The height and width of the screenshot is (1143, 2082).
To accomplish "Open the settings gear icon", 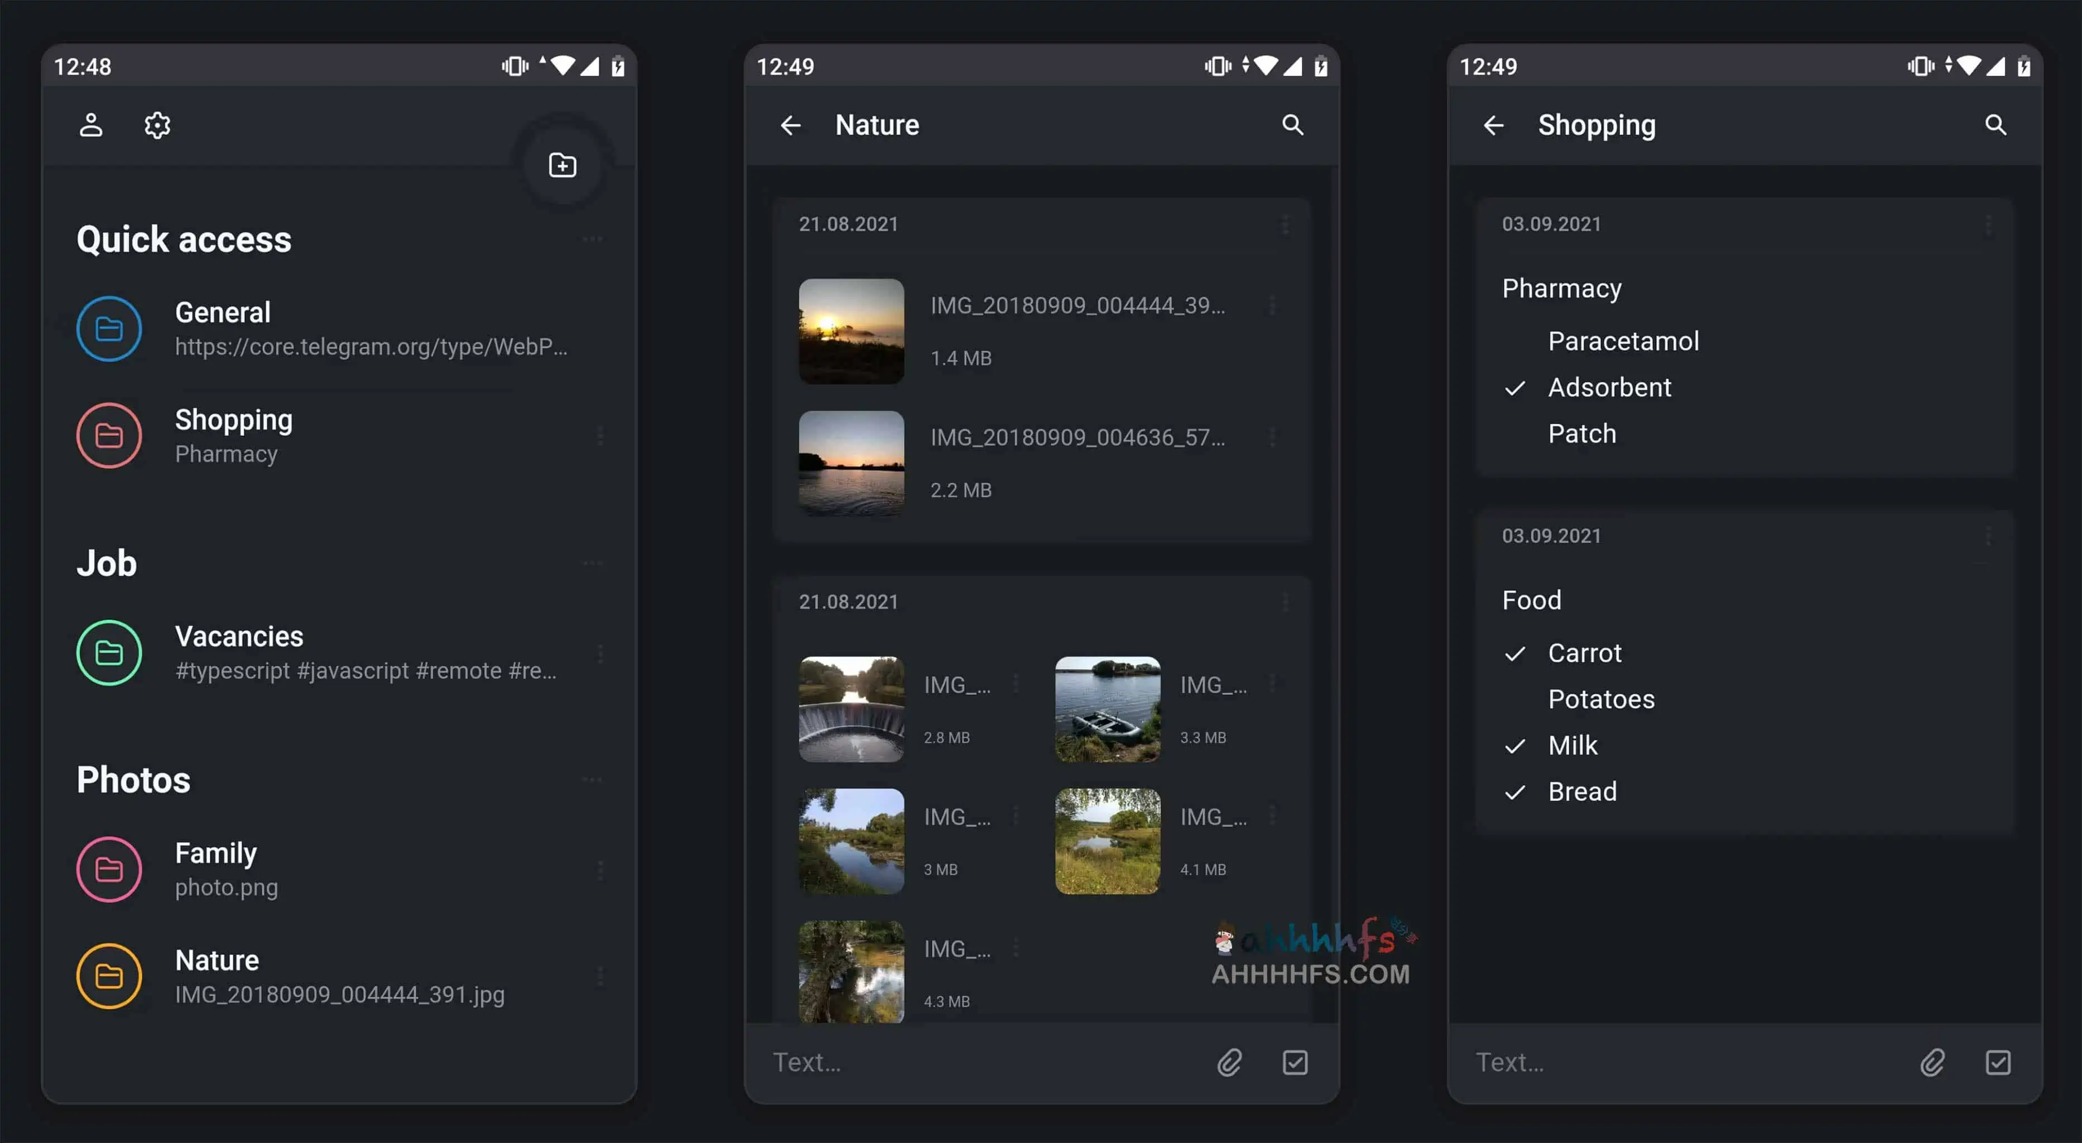I will tap(157, 125).
